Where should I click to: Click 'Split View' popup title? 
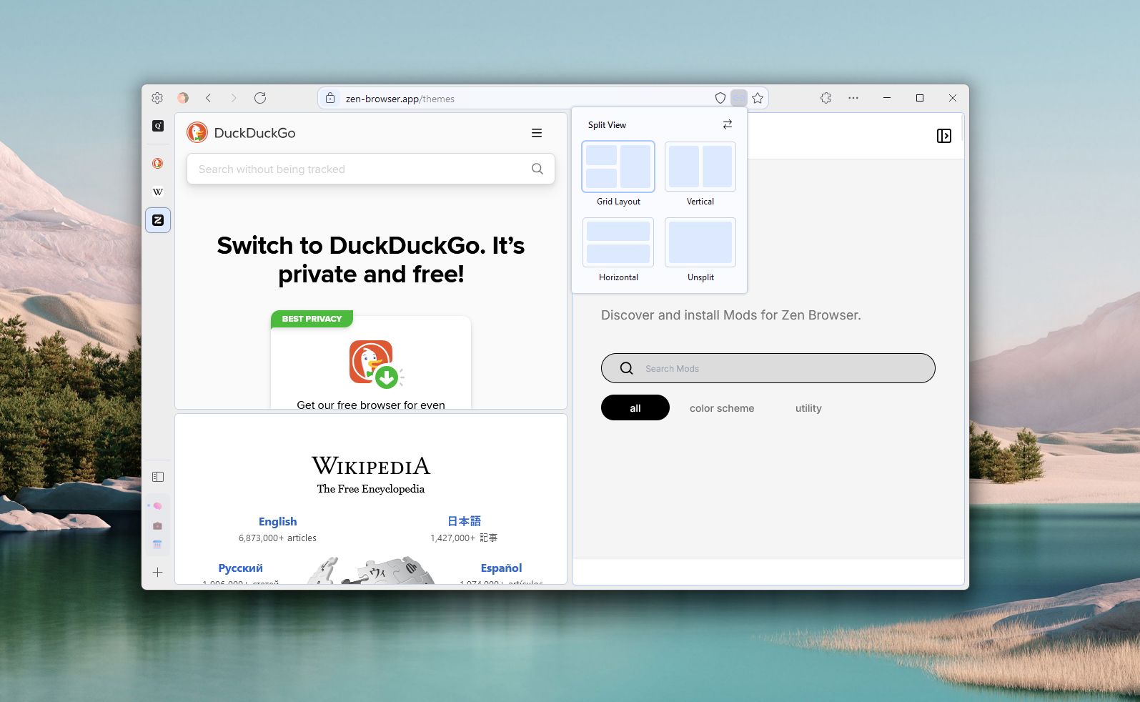click(607, 125)
